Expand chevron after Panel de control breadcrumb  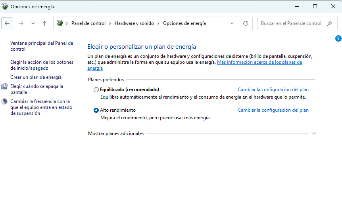click(110, 23)
